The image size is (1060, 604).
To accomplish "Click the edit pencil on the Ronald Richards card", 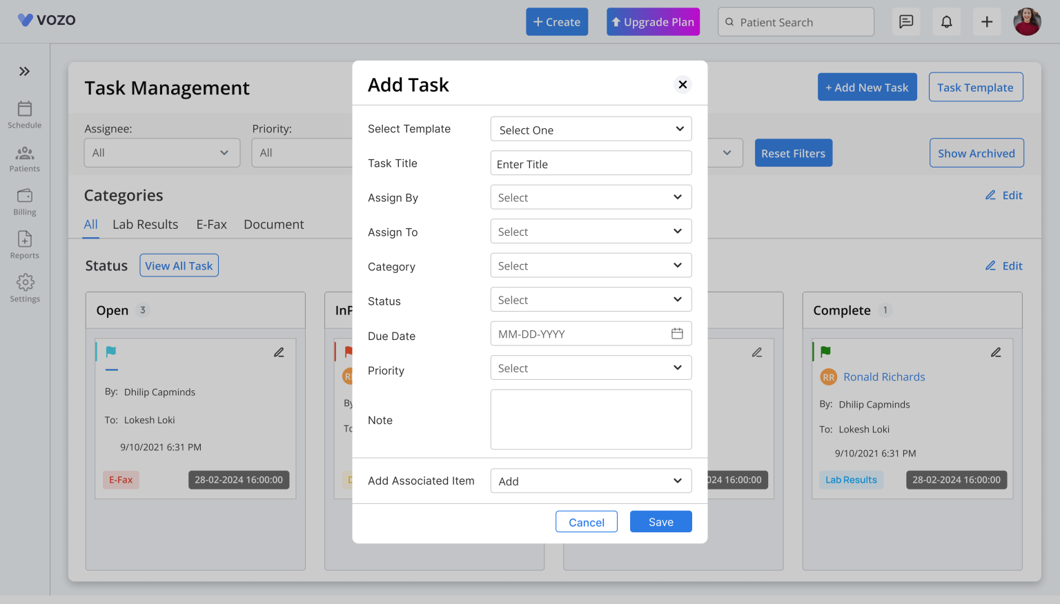I will [x=996, y=352].
